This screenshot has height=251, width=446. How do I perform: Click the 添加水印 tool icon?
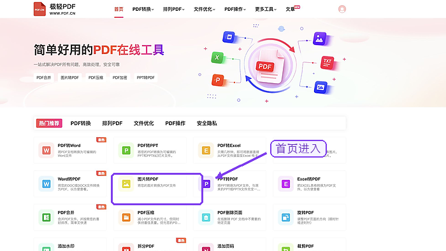[x=47, y=247]
